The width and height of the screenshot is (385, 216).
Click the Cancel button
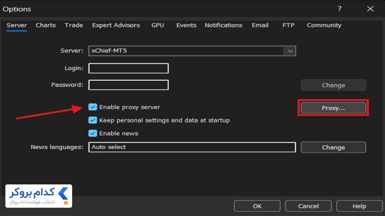(308, 206)
